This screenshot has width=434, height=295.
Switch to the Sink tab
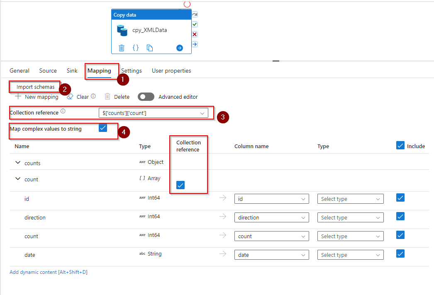click(x=72, y=71)
